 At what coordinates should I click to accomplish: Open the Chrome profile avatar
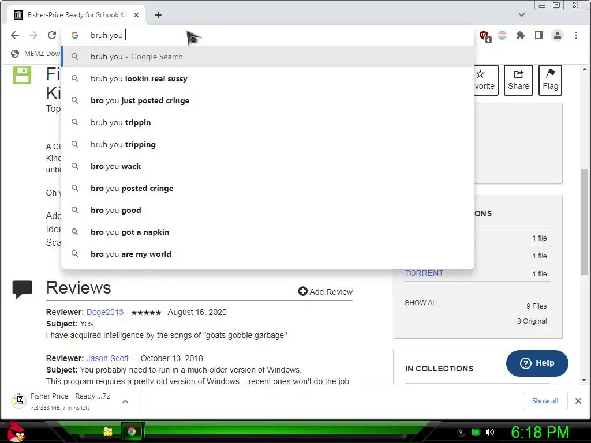pos(558,35)
